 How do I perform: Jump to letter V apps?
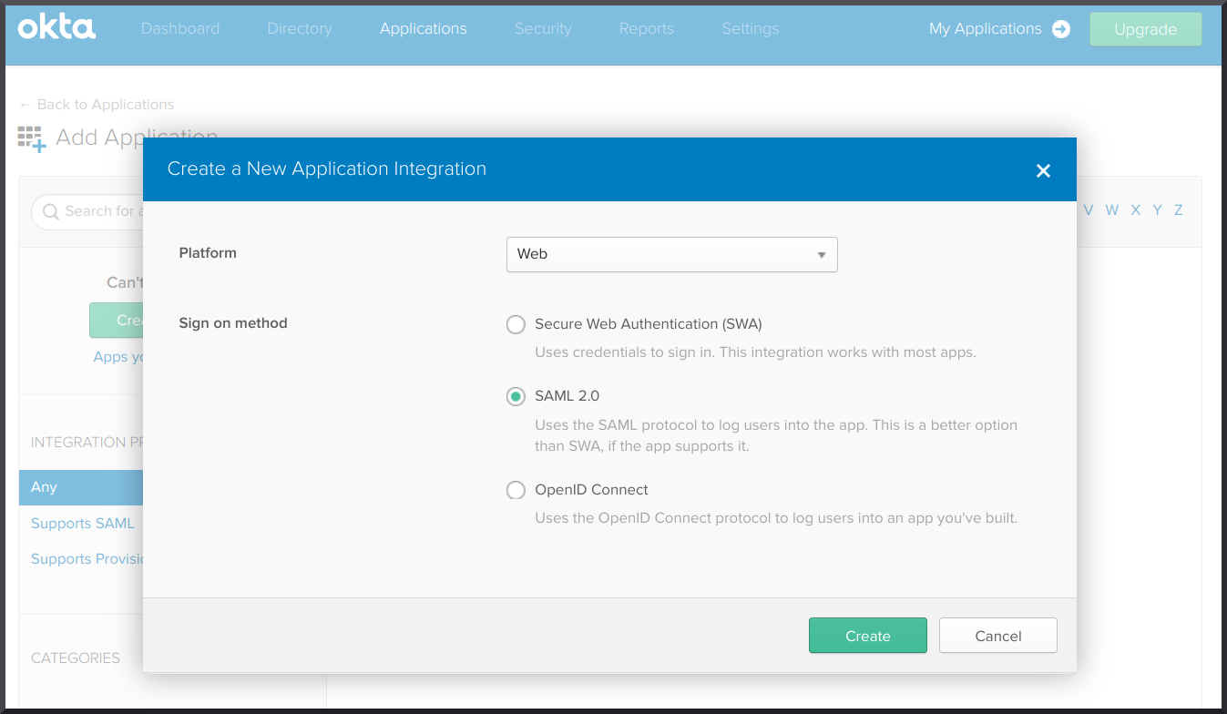(x=1088, y=210)
